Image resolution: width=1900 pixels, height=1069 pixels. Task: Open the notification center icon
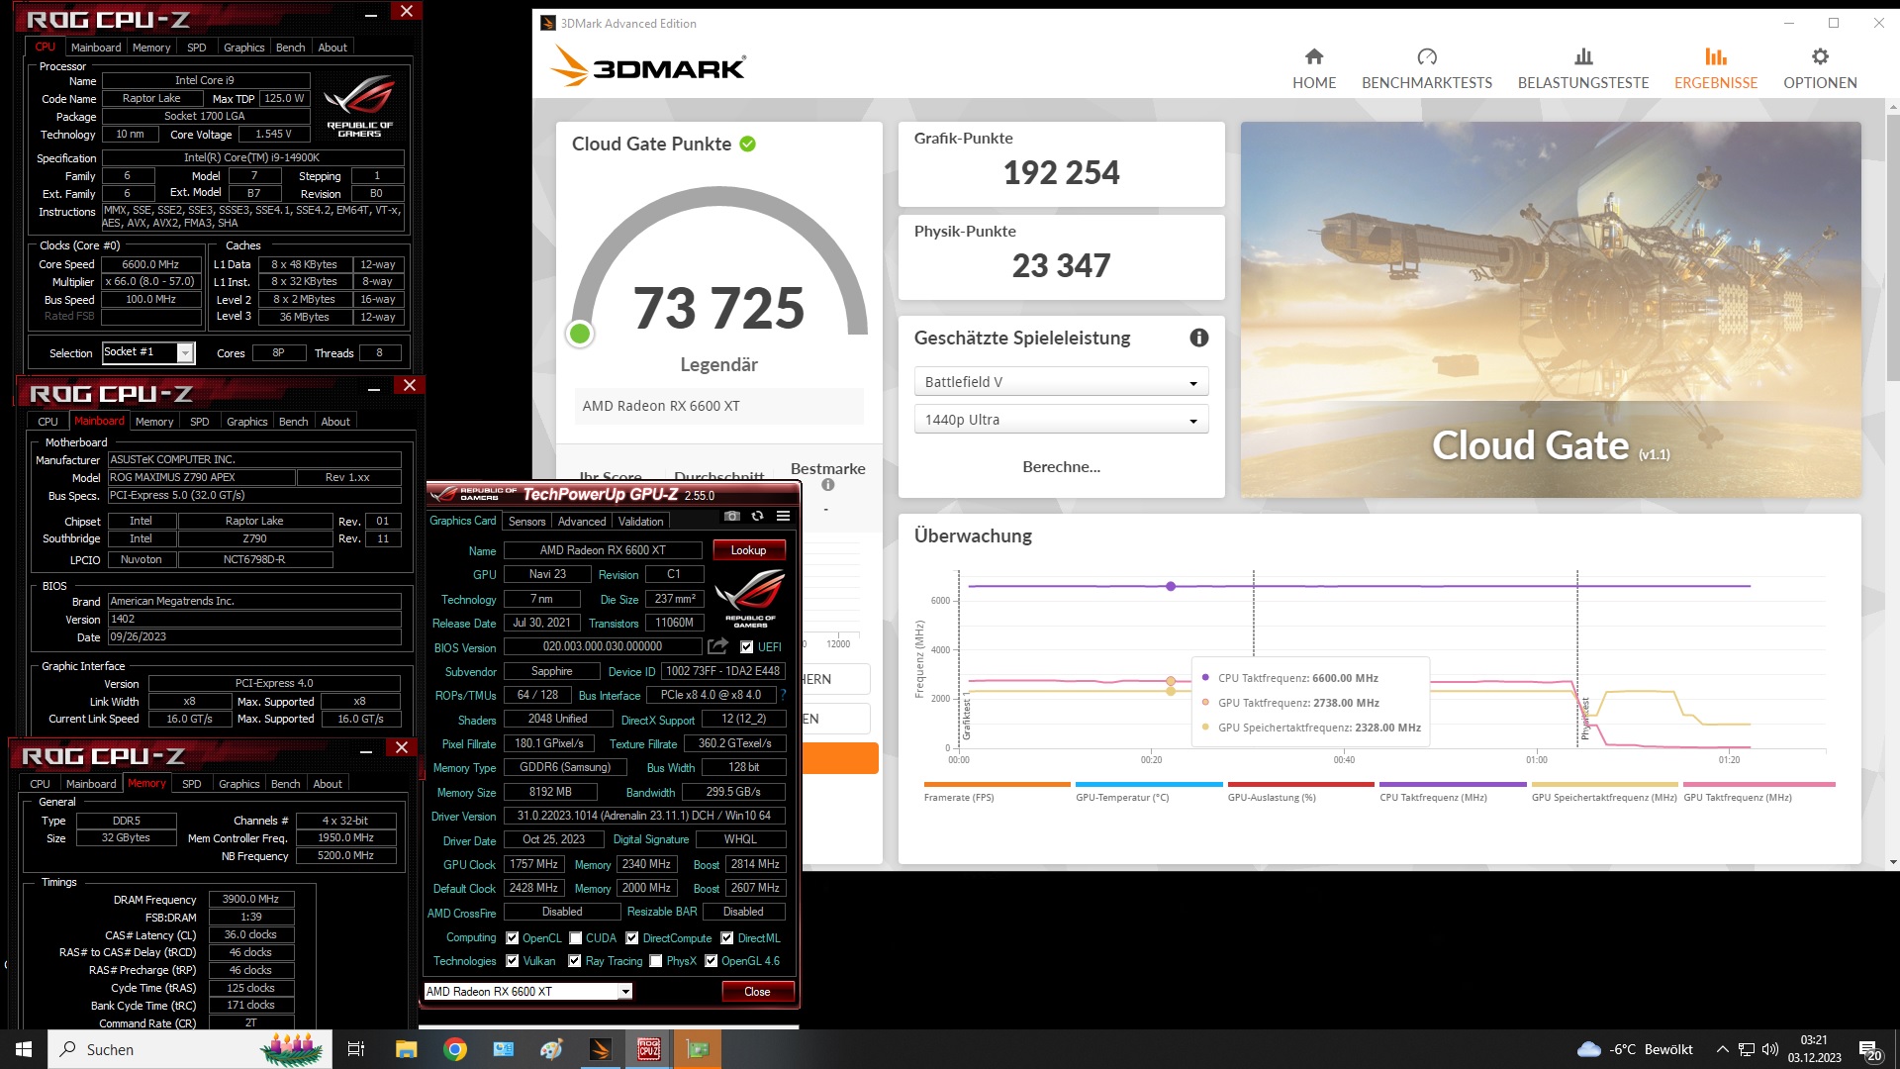coord(1869,1050)
